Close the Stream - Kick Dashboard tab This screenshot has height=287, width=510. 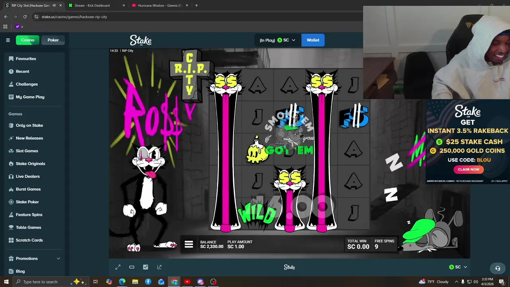(124, 6)
